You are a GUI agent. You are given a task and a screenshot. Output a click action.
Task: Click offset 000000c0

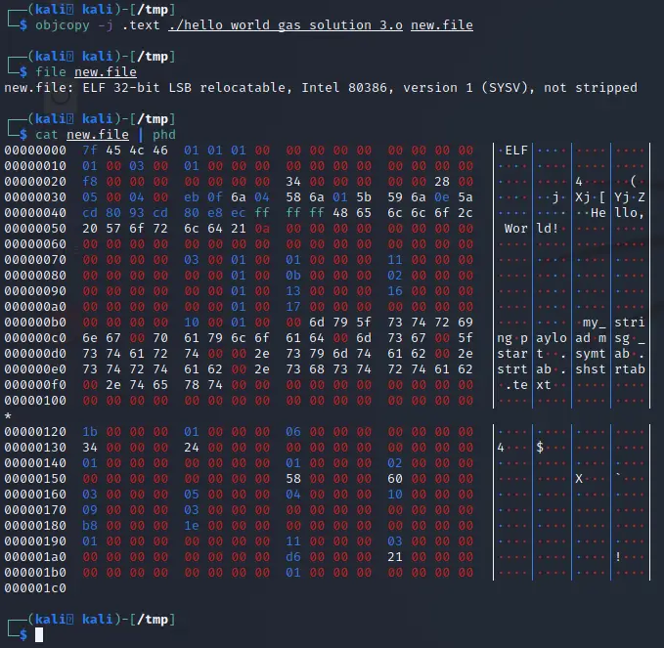tap(35, 338)
